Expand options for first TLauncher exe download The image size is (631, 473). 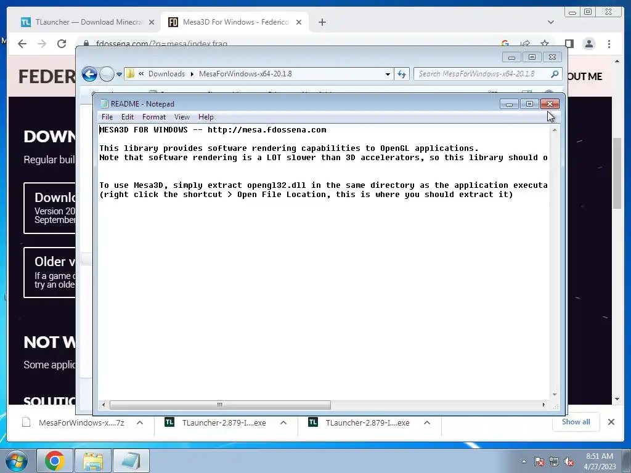283,422
